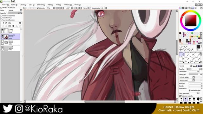Show the swatches panel icon
Viewport: 203px width, 114px height.
(193, 8)
